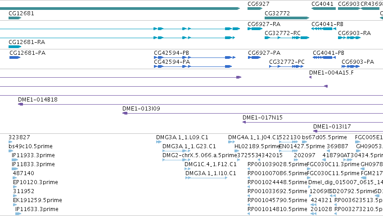383x216 pixels.
Task: Select CDS feature CG42594-PA
Action: pos(193,66)
